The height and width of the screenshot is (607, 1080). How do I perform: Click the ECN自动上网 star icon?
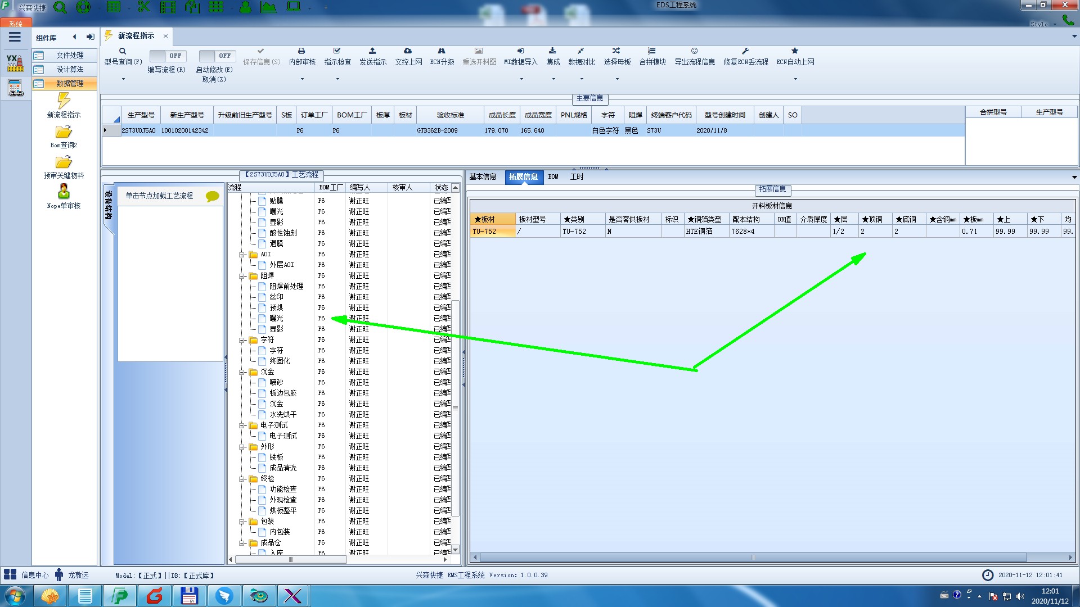click(795, 51)
